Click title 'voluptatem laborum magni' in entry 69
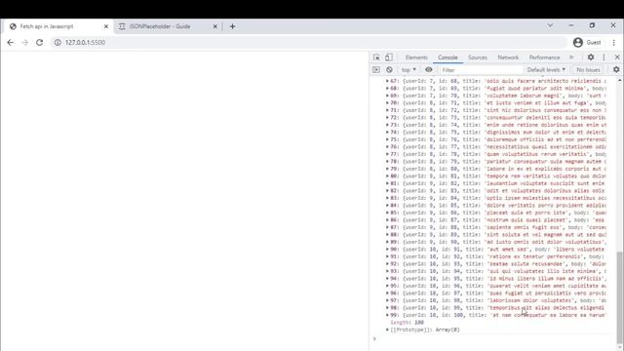The height and width of the screenshot is (351, 624). click(x=525, y=96)
